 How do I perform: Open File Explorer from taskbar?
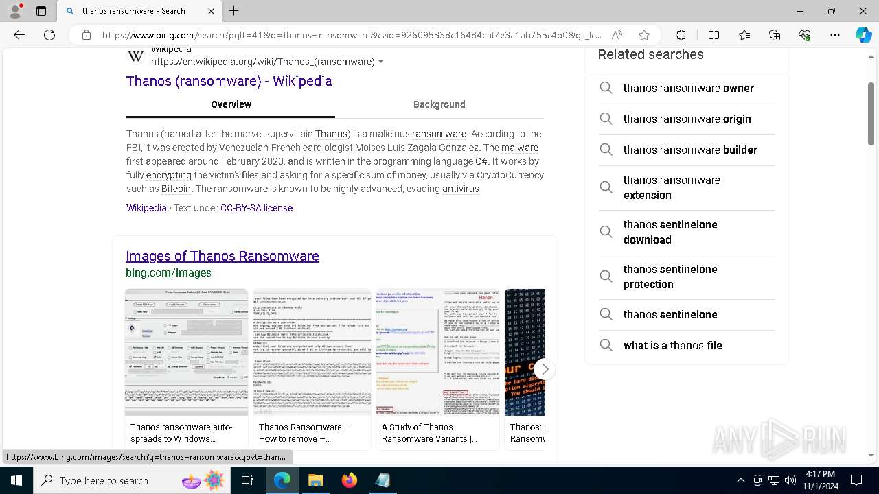pyautogui.click(x=315, y=480)
